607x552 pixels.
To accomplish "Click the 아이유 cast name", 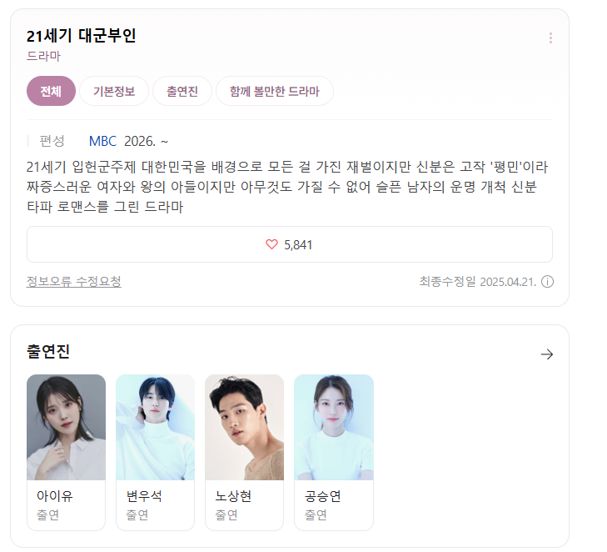I will (55, 496).
